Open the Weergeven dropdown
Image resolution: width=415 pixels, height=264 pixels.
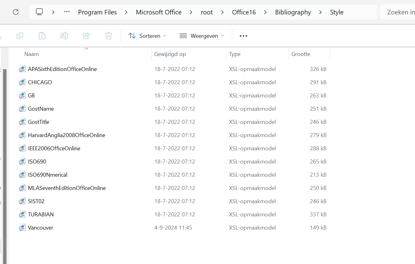tap(202, 36)
